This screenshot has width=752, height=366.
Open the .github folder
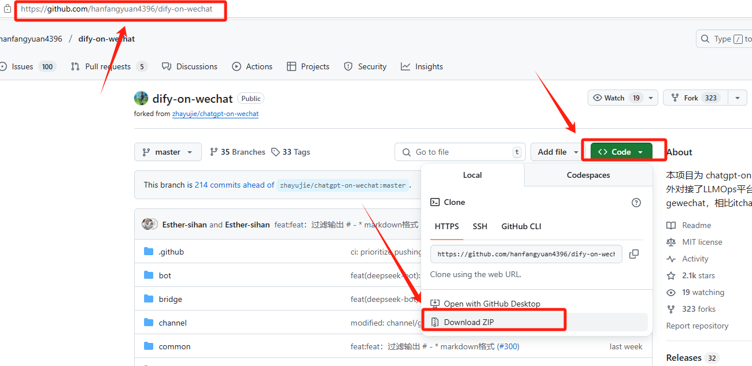pos(171,252)
